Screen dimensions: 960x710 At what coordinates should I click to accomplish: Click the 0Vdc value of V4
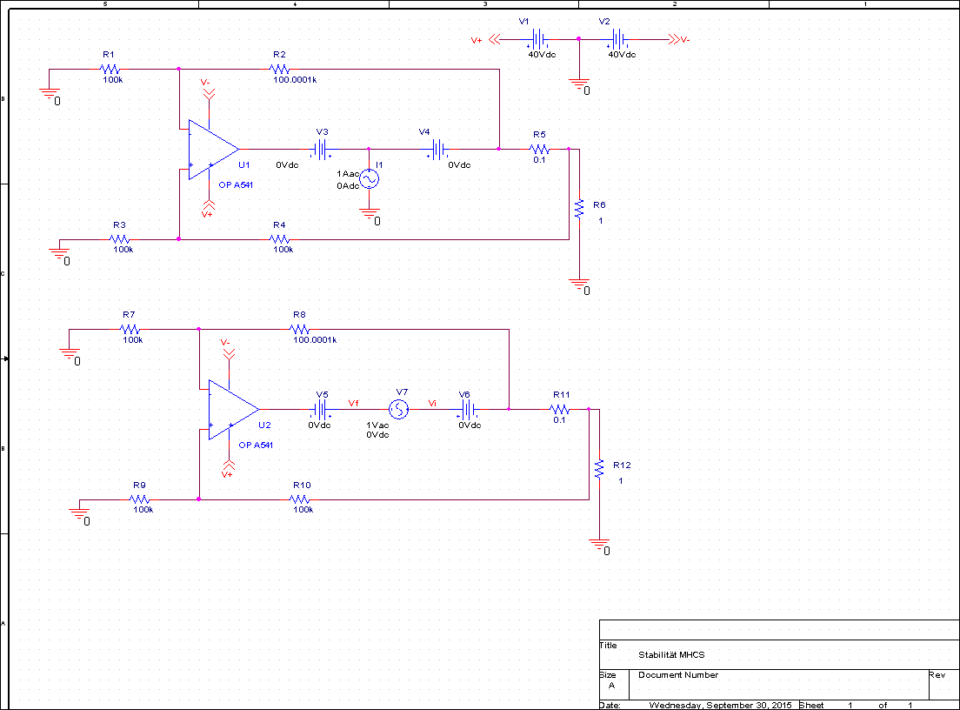459,165
